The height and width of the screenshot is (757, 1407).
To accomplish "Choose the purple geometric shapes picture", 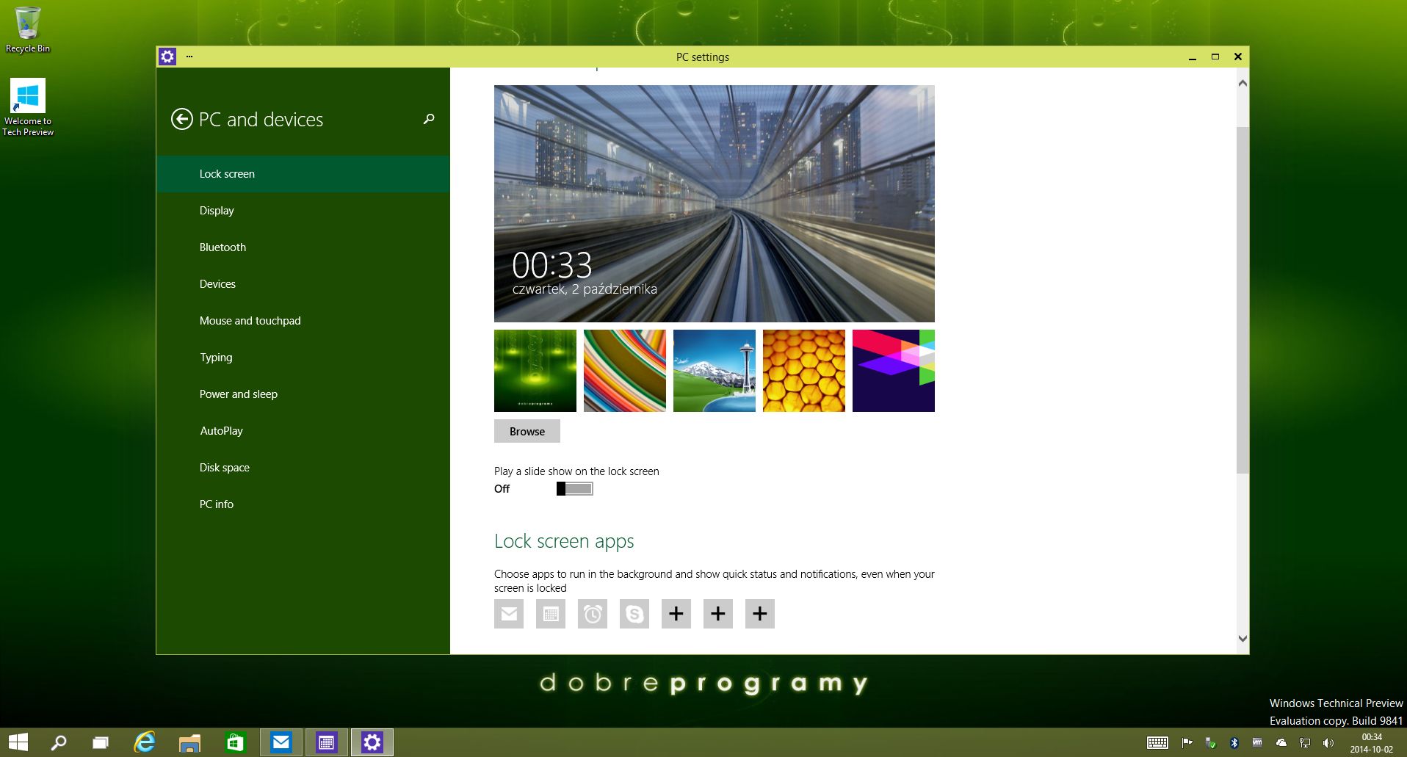I will click(894, 371).
